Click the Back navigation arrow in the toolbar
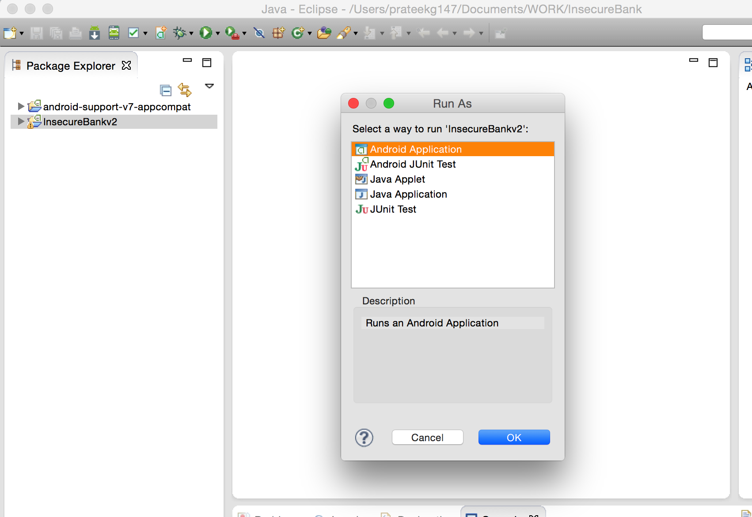Viewport: 752px width, 517px height. (x=443, y=33)
